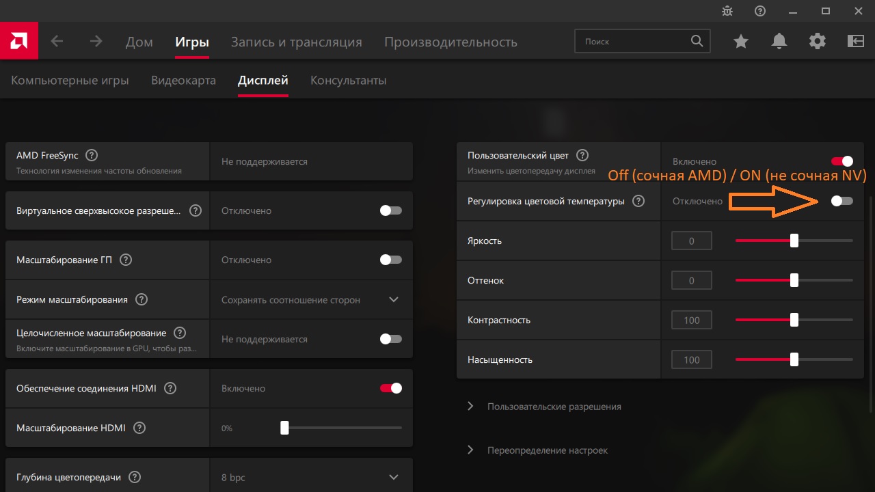Click the search magnifier icon
The height and width of the screenshot is (492, 875).
click(x=697, y=41)
